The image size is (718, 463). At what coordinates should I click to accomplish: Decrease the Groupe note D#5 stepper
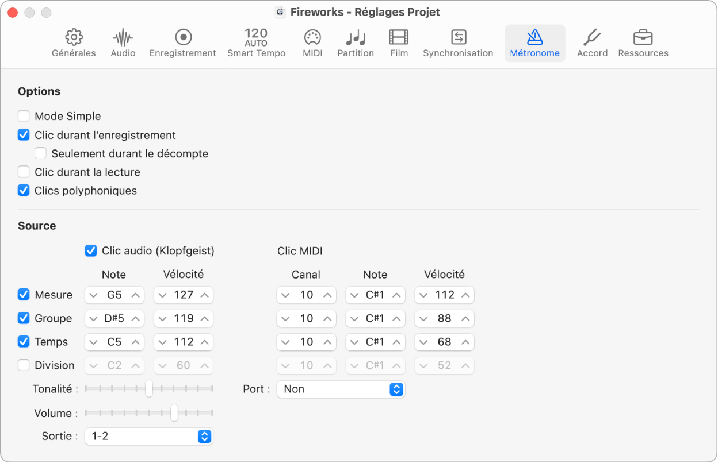click(x=94, y=319)
